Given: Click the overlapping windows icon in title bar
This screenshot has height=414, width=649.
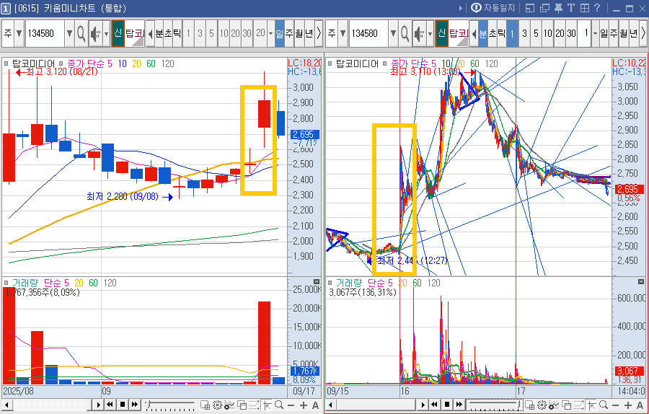Looking at the screenshot, I should (x=544, y=8).
